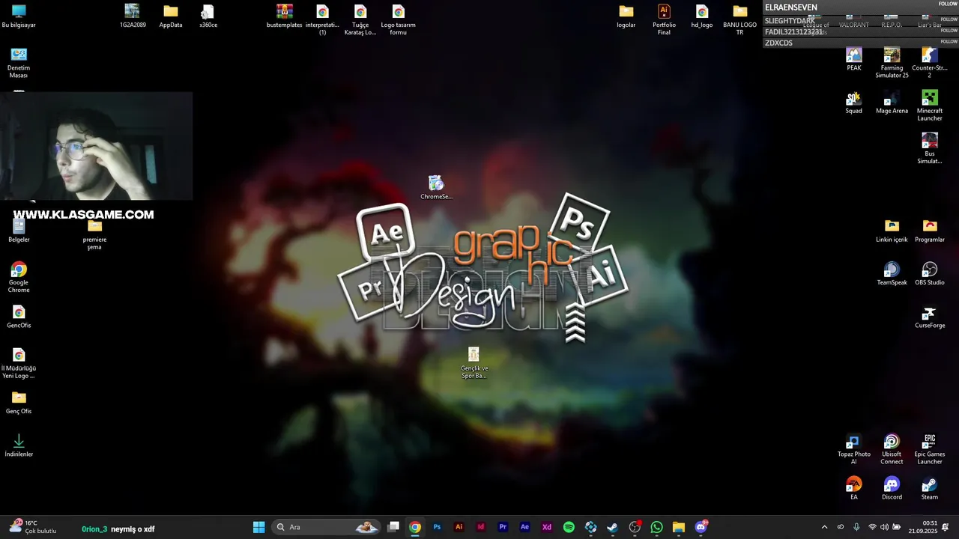Open the Belgeler desktop icon

click(x=19, y=231)
